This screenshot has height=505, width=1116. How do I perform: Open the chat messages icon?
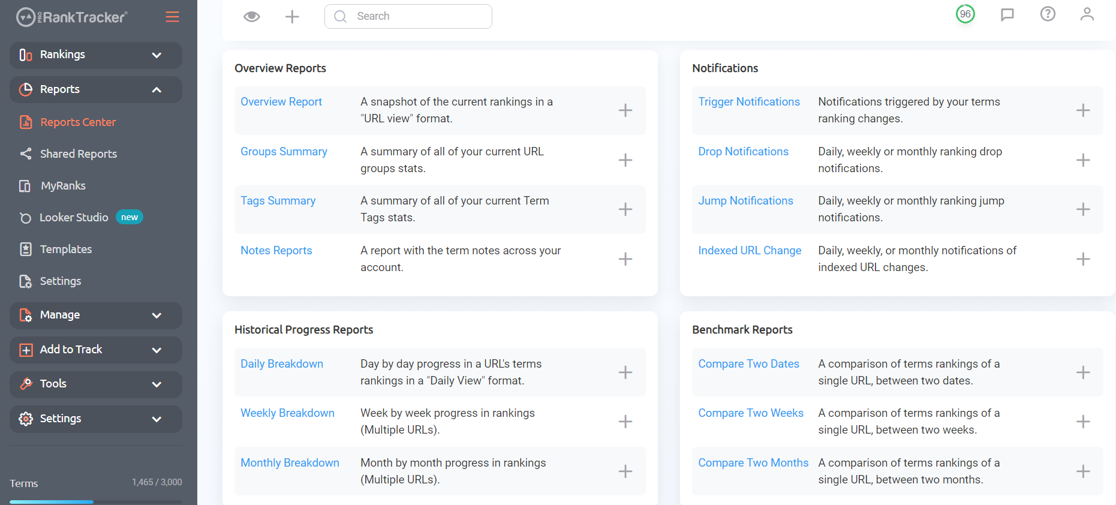coord(1007,14)
